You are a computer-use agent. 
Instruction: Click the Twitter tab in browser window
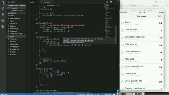(133, 5)
